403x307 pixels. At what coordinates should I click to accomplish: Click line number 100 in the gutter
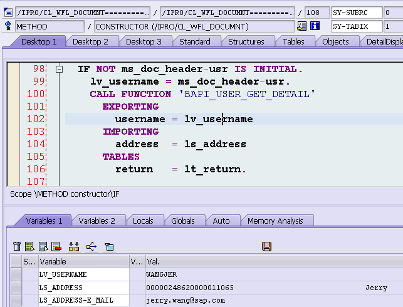[x=36, y=94]
